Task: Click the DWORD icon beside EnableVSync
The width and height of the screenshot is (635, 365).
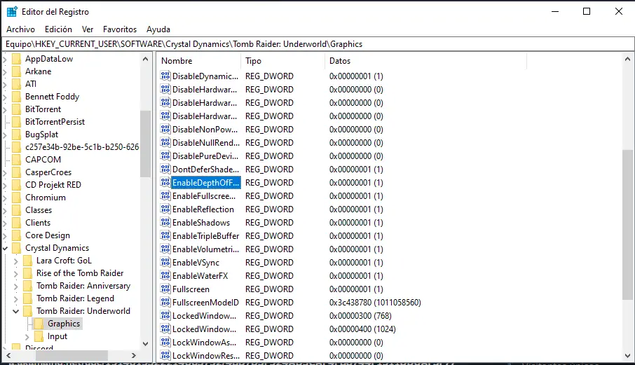Action: pyautogui.click(x=165, y=263)
